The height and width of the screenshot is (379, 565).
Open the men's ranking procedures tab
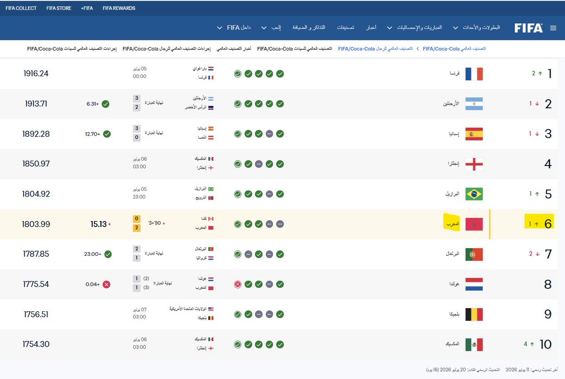tap(166, 49)
